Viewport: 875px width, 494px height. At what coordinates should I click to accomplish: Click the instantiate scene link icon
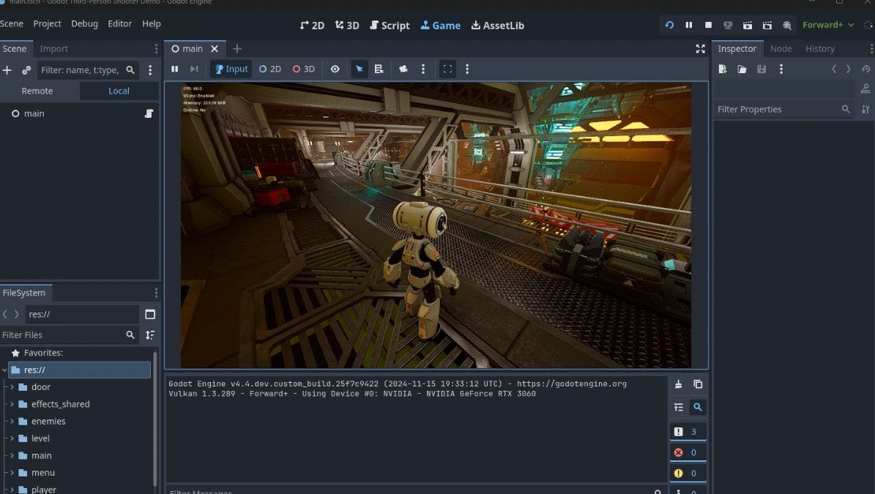pyautogui.click(x=26, y=70)
